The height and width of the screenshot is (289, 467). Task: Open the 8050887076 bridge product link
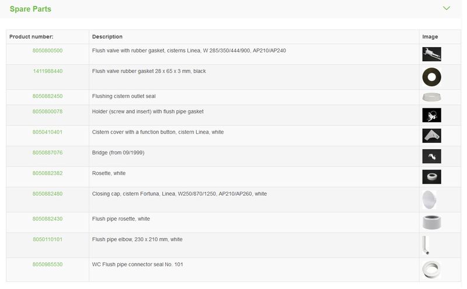pos(47,153)
